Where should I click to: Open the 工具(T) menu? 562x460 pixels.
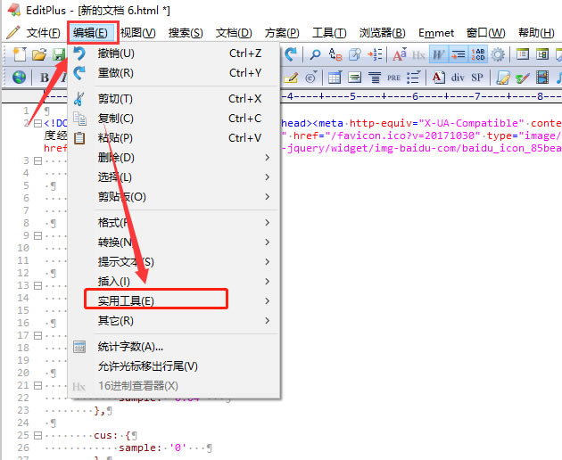(329, 33)
